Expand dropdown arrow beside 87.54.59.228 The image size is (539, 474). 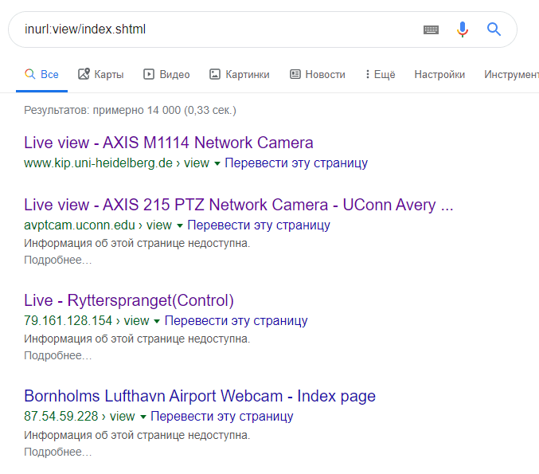click(143, 417)
